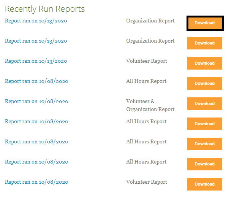Open report link beside 10/13/2020 Volunteer Report
Viewport: 234px width, 197px height.
click(x=36, y=61)
